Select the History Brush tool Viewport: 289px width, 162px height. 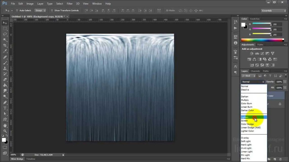5,74
